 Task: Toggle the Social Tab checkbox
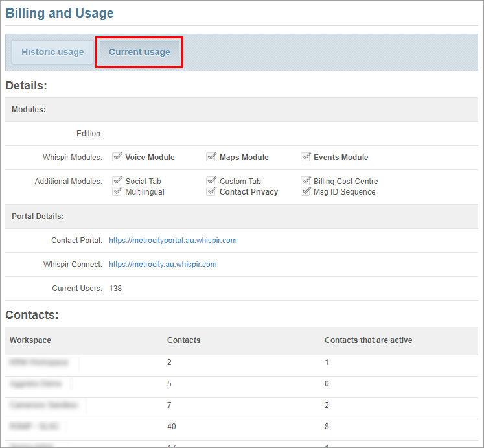pos(117,180)
